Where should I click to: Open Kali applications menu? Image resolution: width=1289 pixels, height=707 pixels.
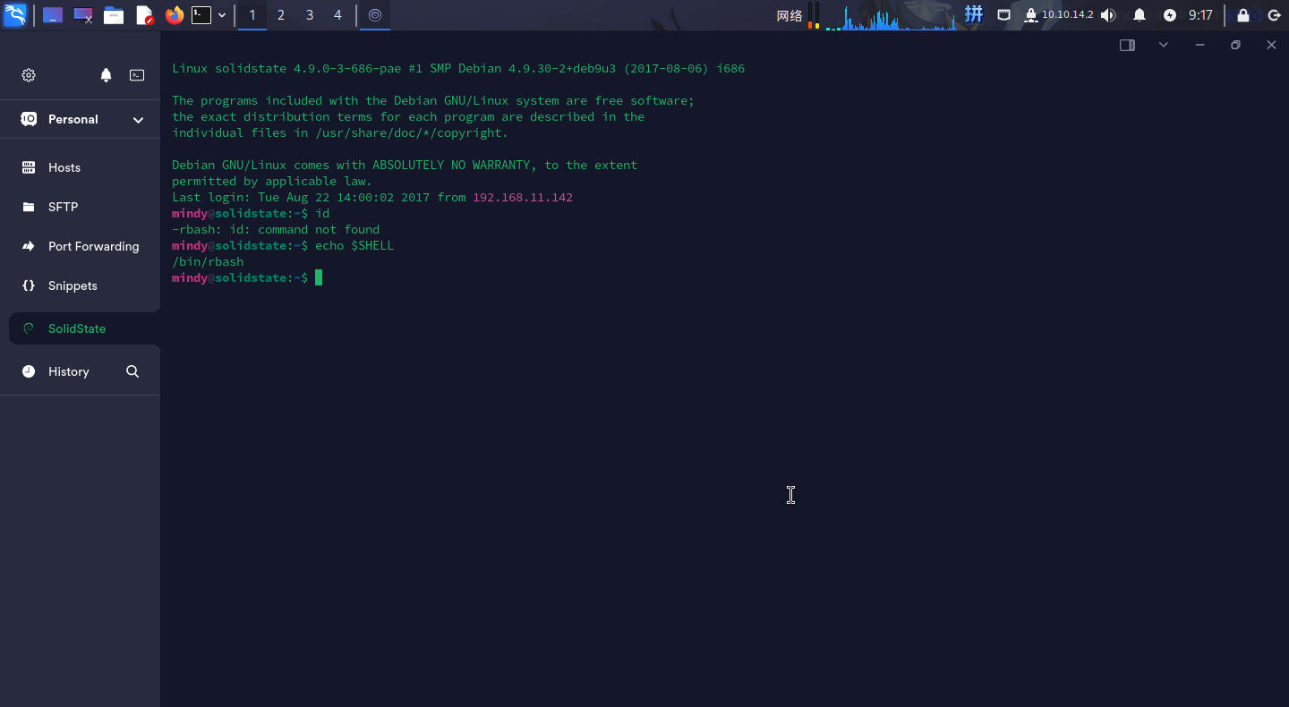pos(15,15)
